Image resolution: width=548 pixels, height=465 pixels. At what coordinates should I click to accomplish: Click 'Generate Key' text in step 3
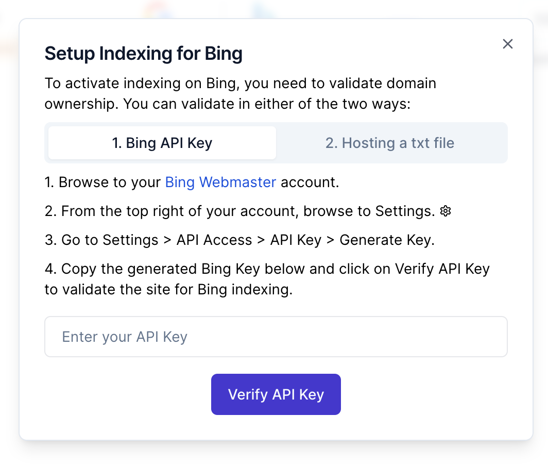pyautogui.click(x=387, y=240)
